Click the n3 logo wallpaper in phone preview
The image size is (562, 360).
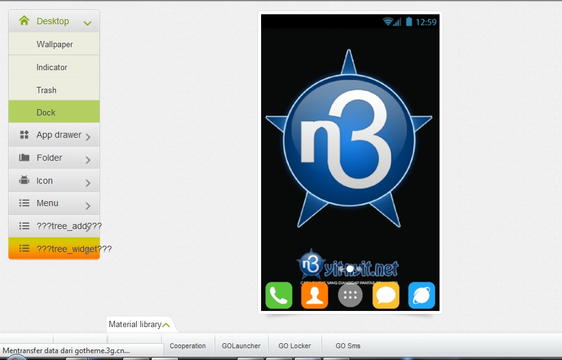click(349, 138)
